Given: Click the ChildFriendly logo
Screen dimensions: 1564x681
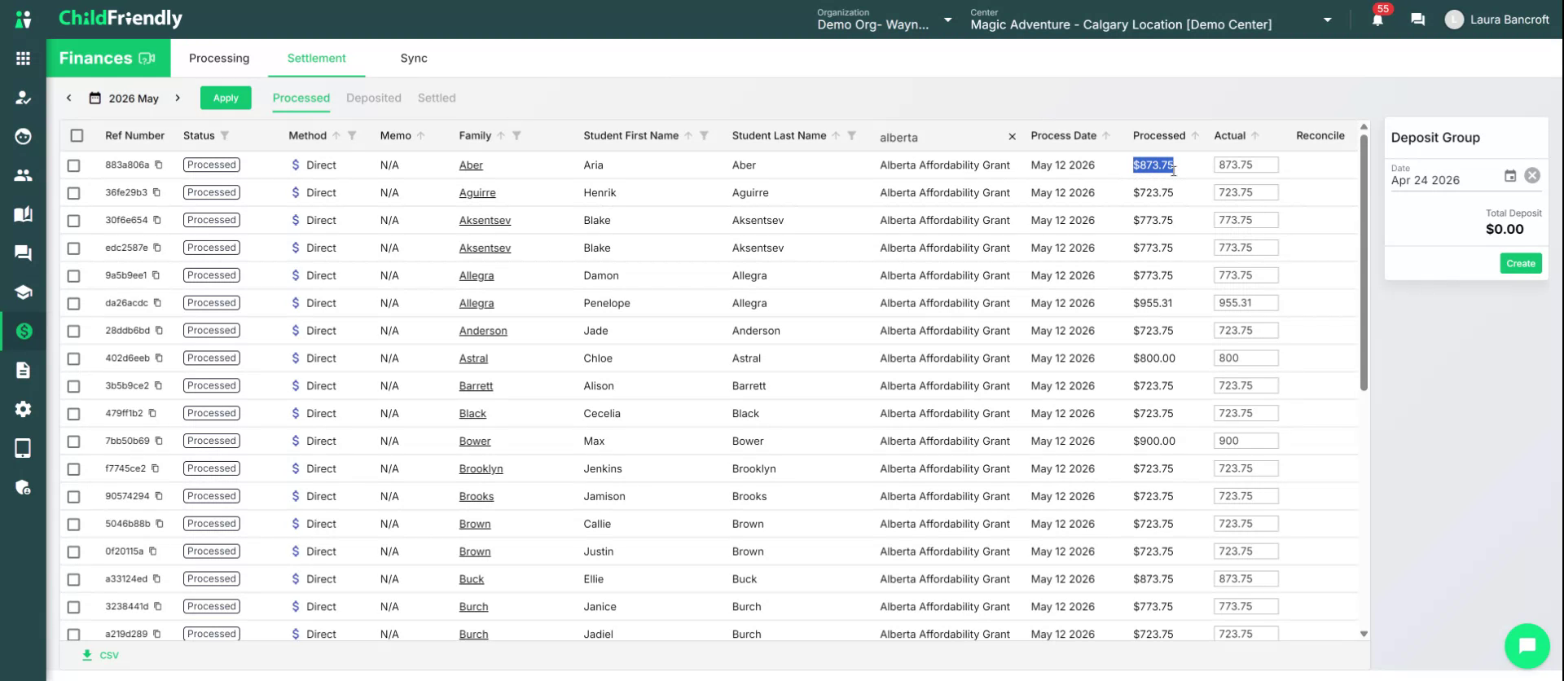Looking at the screenshot, I should [121, 18].
